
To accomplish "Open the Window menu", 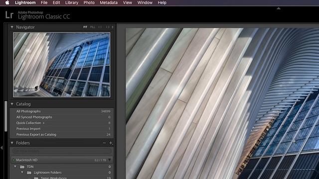I will (145, 2).
